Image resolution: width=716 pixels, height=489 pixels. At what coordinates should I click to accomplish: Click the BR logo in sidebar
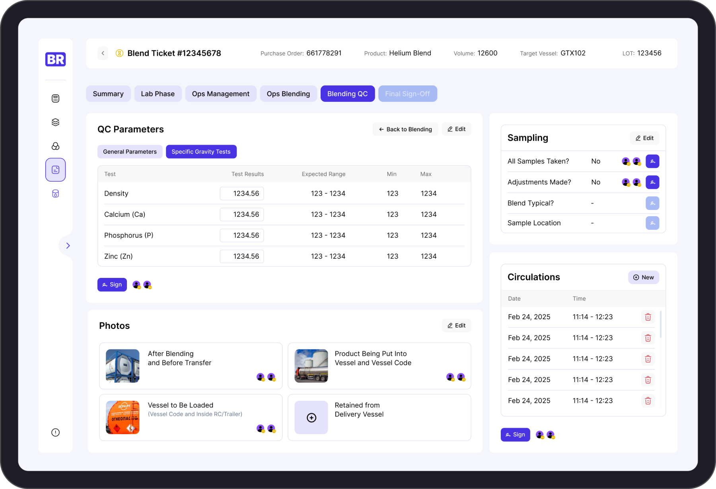55,59
